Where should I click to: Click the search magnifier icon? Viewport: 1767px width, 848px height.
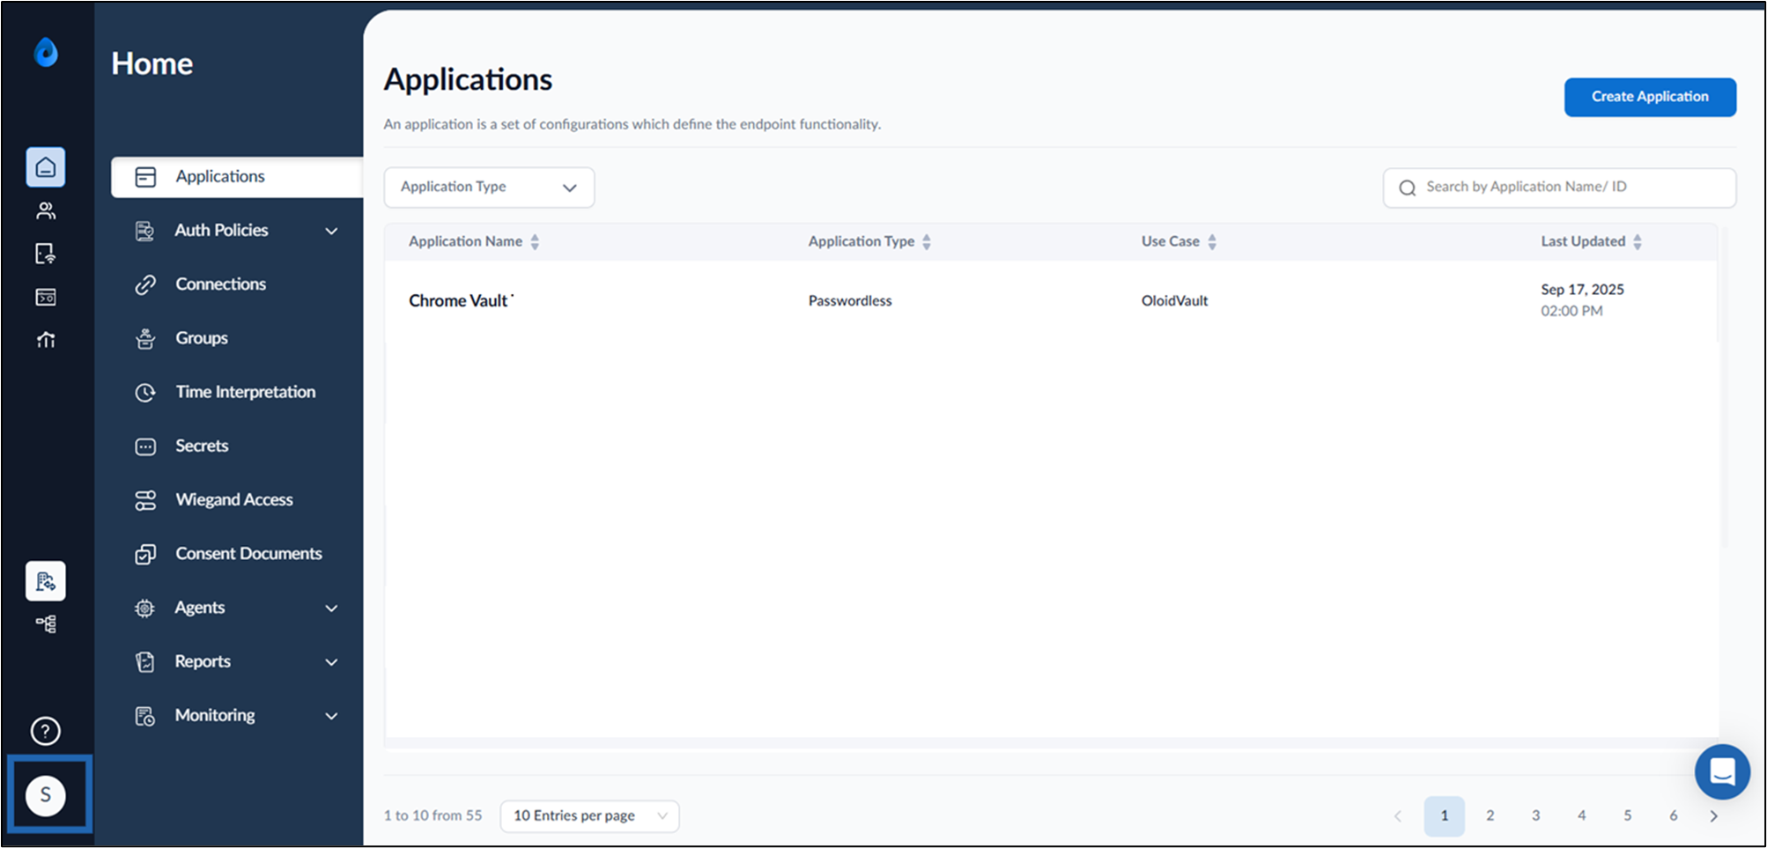1408,188
